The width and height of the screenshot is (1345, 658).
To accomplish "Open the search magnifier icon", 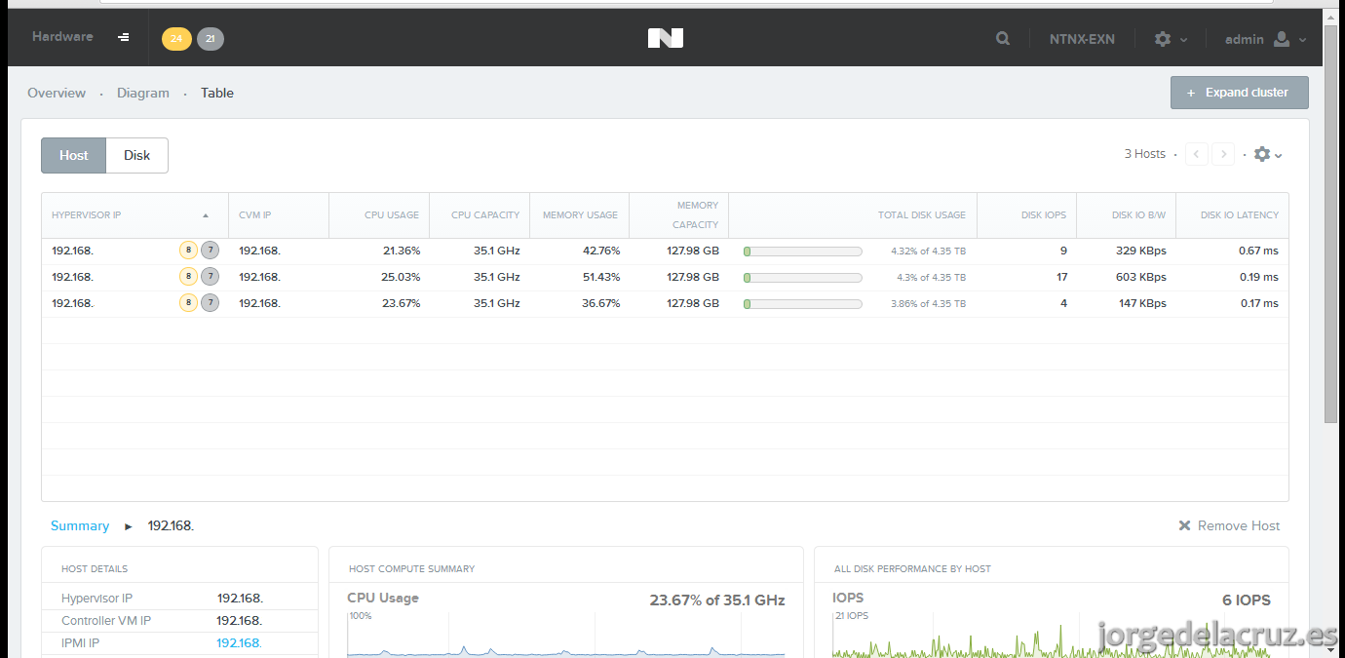I will click(1003, 39).
